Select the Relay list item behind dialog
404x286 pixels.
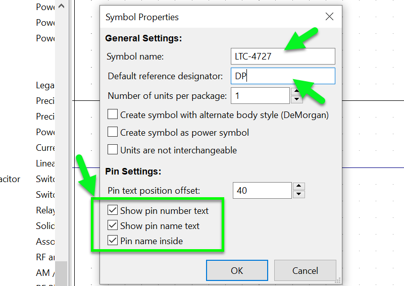45,210
